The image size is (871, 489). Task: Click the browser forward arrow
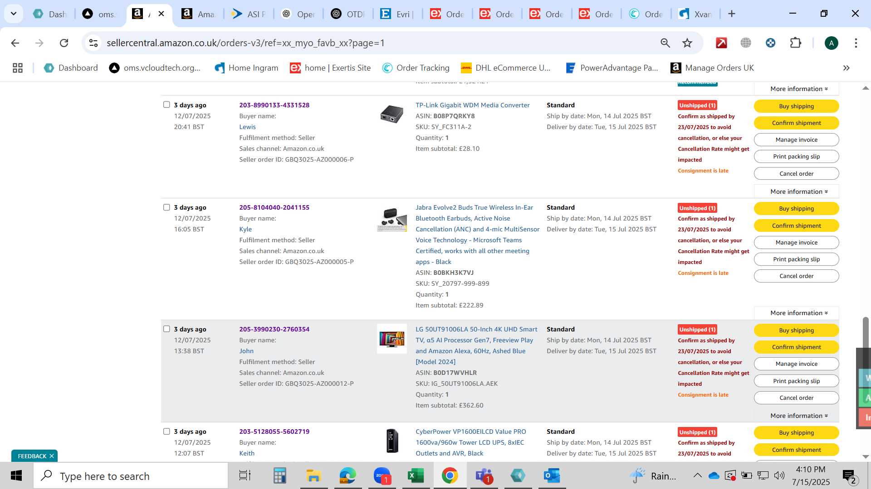click(39, 43)
